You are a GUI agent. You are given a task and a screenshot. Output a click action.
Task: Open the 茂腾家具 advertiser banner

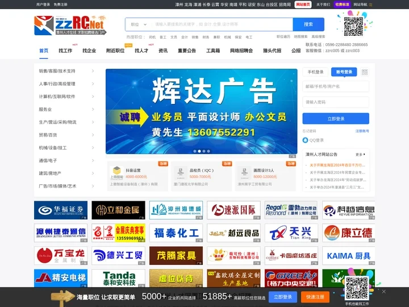click(x=176, y=256)
